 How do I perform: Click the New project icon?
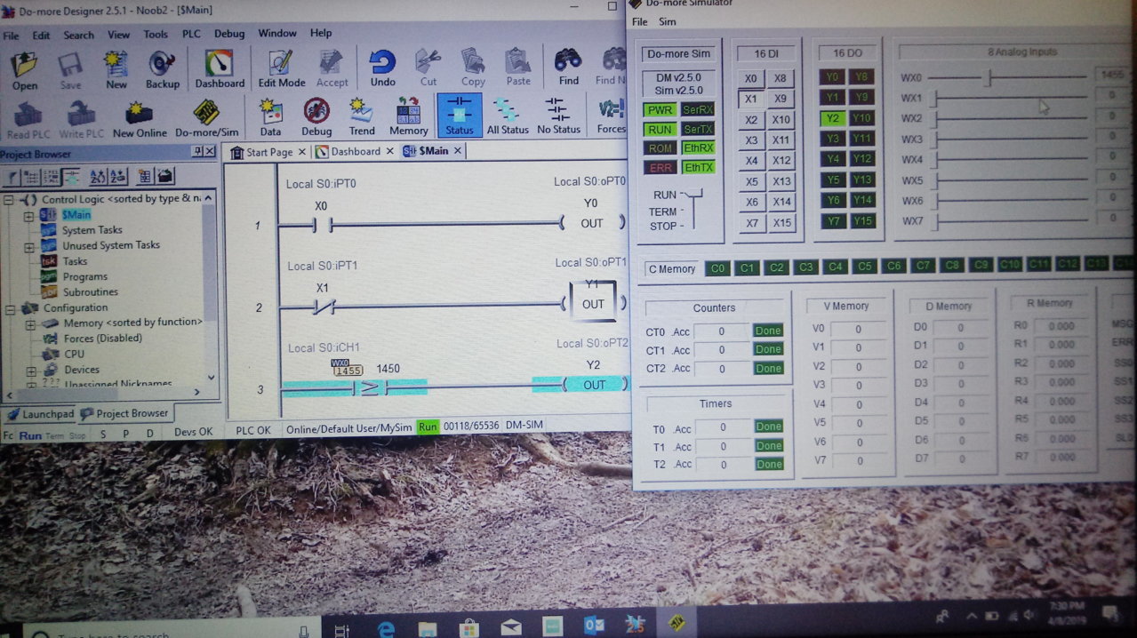[116, 70]
